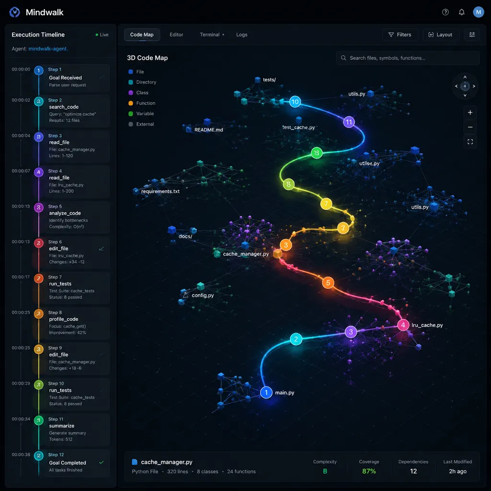This screenshot has width=491, height=491.
Task: Click the requirements.txt node label
Action: (160, 191)
